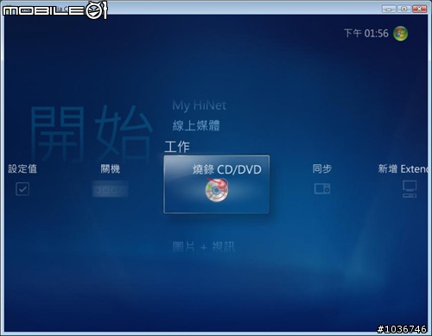The height and width of the screenshot is (336, 432).
Task: Click the settings checkmark icon
Action: 22,189
